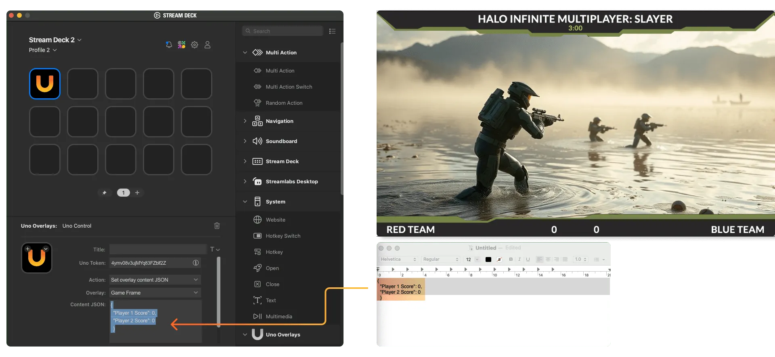Image resolution: width=775 pixels, height=357 pixels.
Task: Open the notifications bell icon
Action: pyautogui.click(x=169, y=45)
